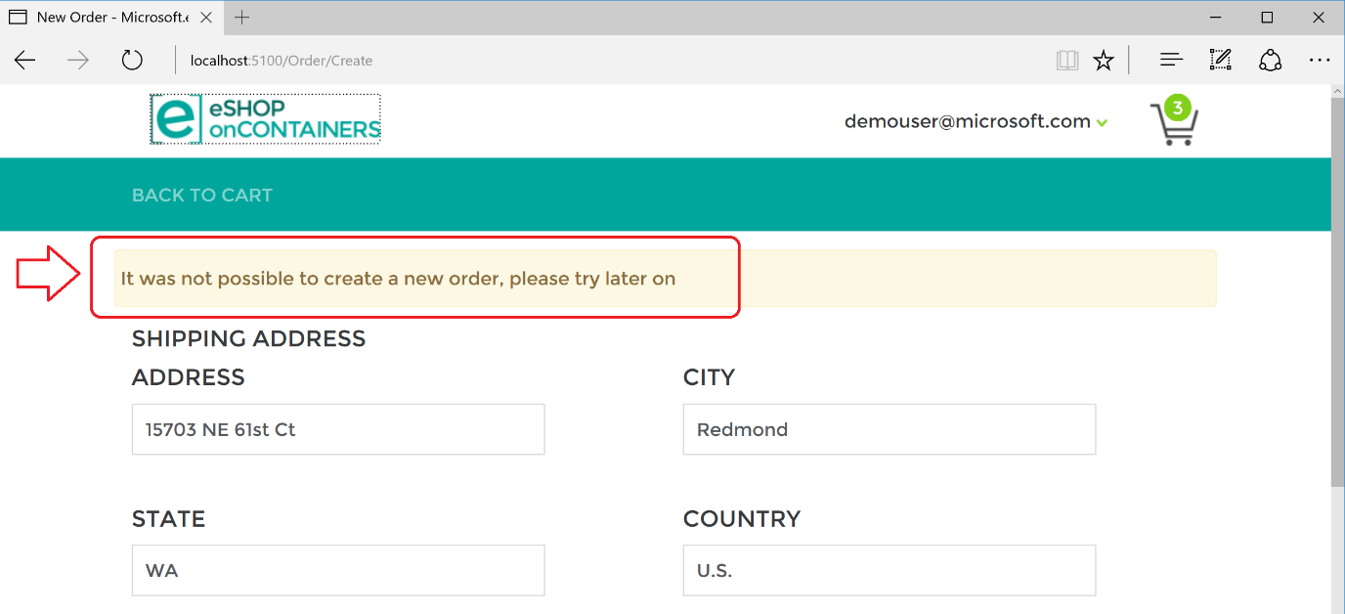Click the State field containing WA
Viewport: 1345px width, 614px height.
click(x=338, y=571)
